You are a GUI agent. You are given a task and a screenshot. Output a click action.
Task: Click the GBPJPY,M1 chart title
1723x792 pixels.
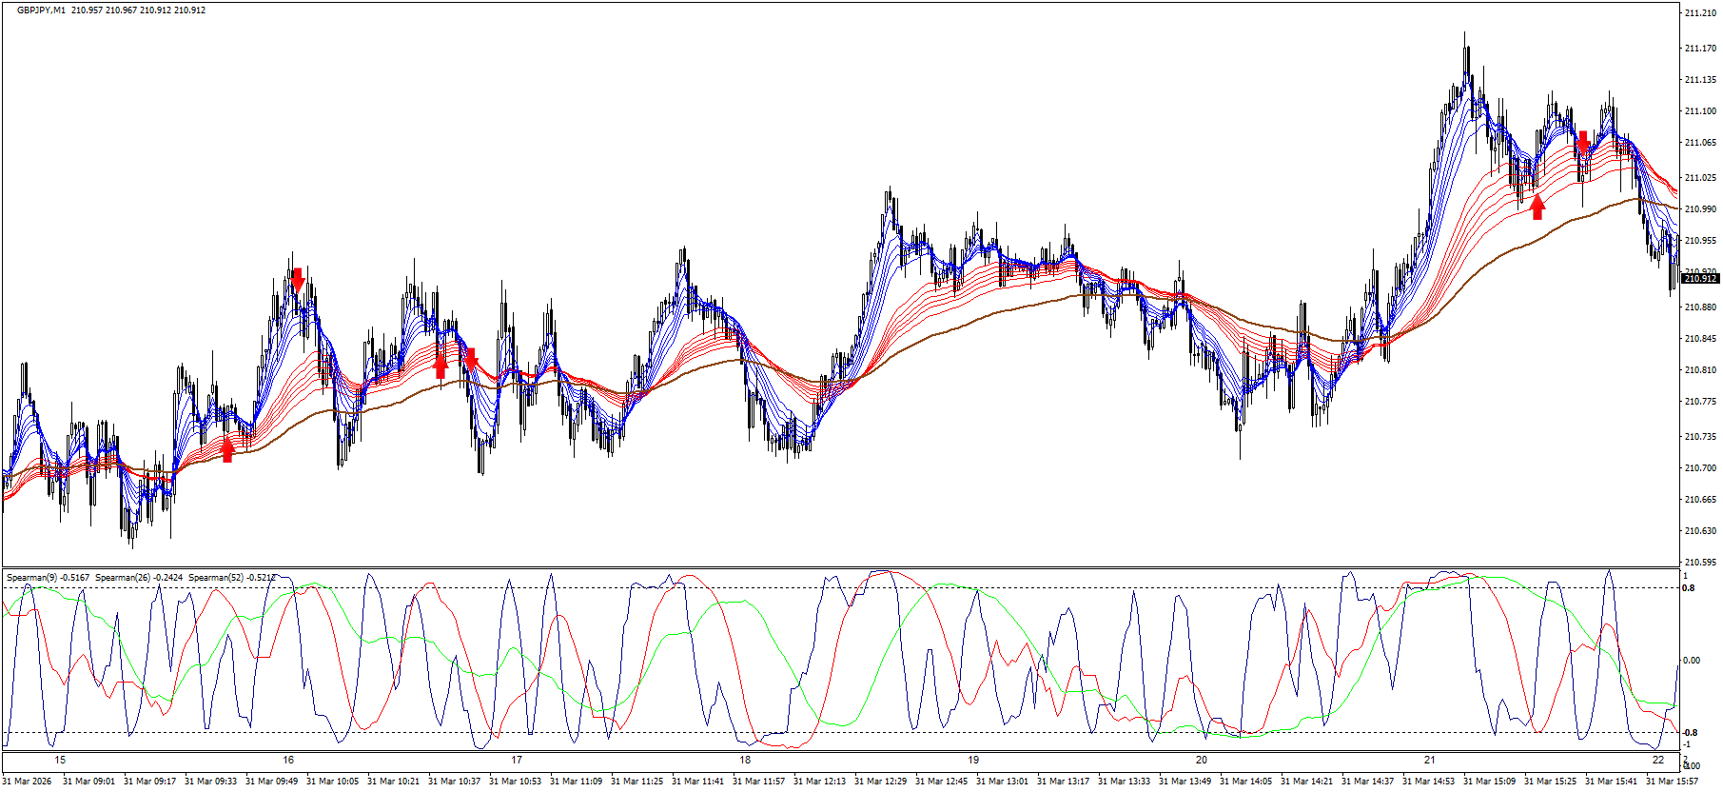tap(41, 10)
